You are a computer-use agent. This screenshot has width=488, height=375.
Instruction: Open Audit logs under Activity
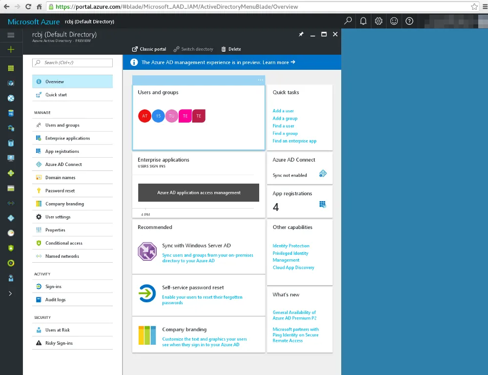click(73, 300)
